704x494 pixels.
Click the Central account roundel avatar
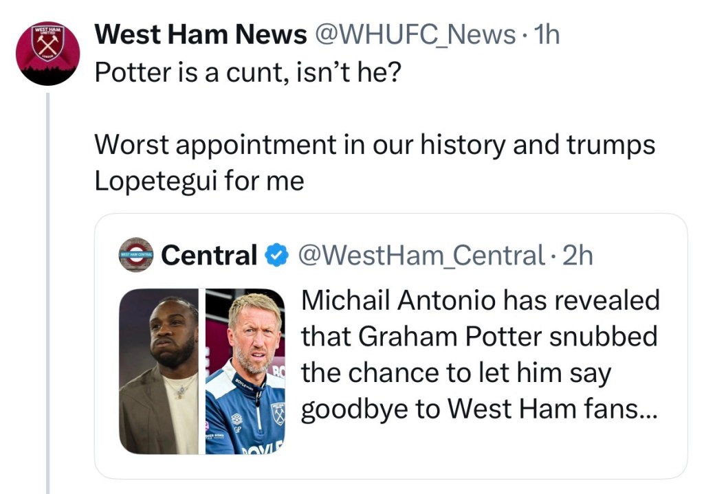point(136,255)
